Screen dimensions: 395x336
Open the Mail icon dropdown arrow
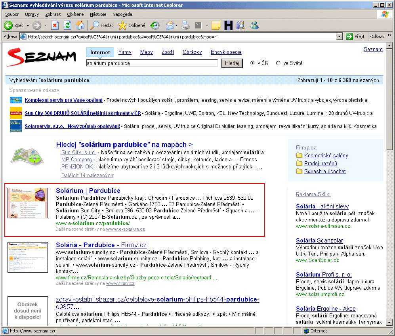(176, 25)
